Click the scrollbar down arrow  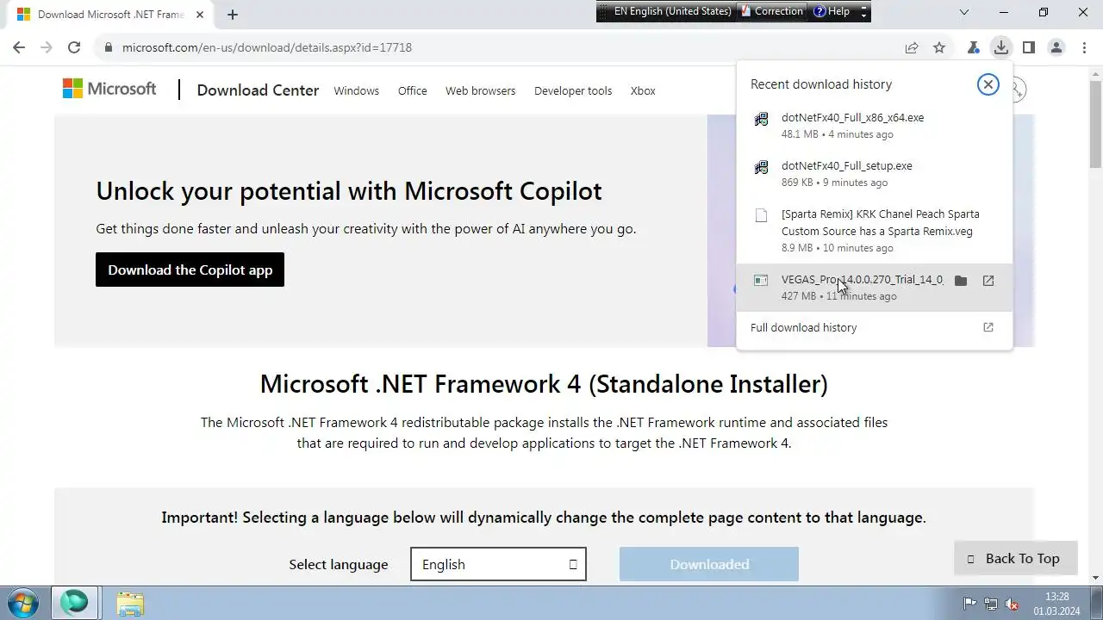point(1095,578)
